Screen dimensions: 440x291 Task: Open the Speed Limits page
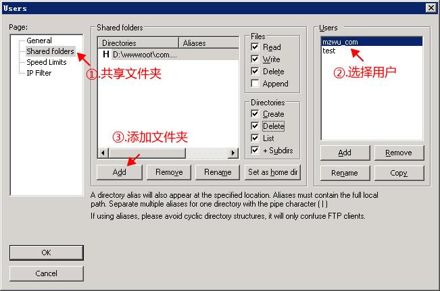47,62
